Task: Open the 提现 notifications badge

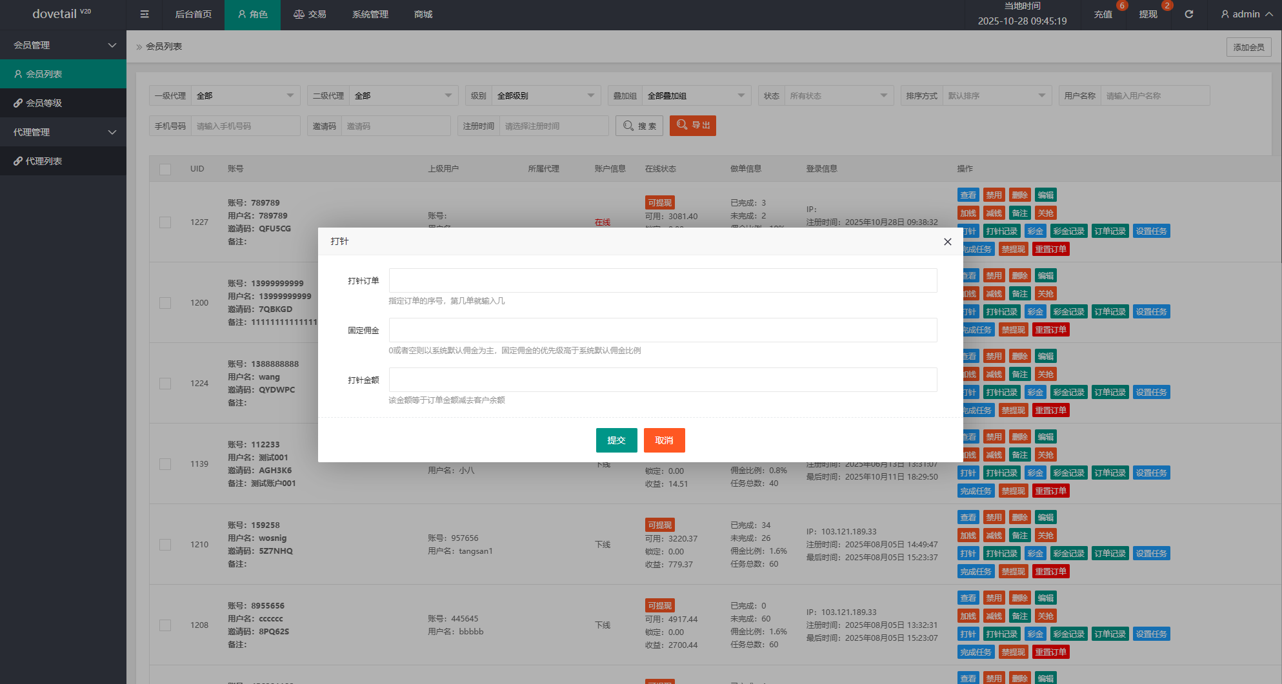Action: click(1148, 14)
